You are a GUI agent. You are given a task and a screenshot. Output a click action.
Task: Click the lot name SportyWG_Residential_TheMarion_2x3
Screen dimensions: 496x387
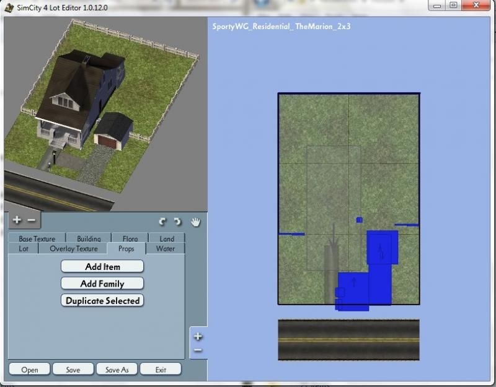[281, 26]
